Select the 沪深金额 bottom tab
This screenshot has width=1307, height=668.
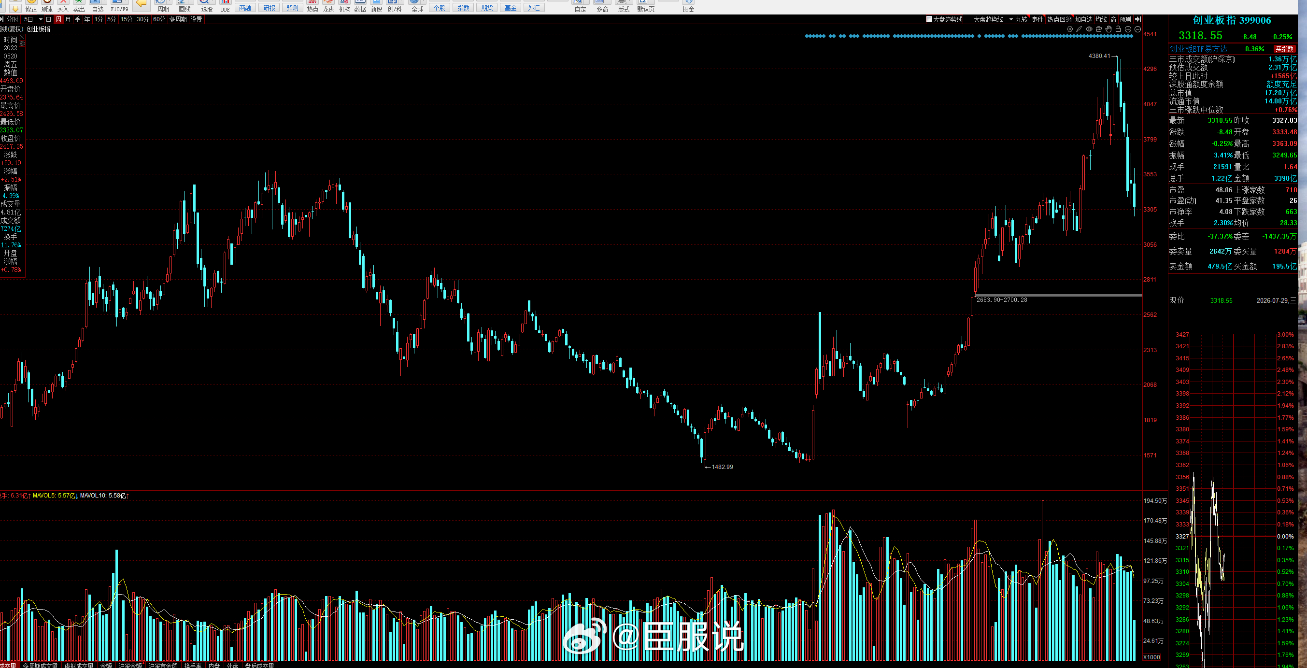point(130,665)
